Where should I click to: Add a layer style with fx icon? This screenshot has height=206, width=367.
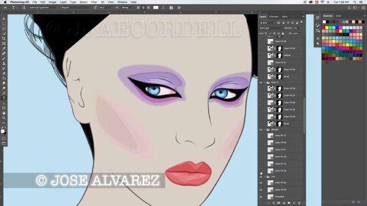[x=274, y=203]
